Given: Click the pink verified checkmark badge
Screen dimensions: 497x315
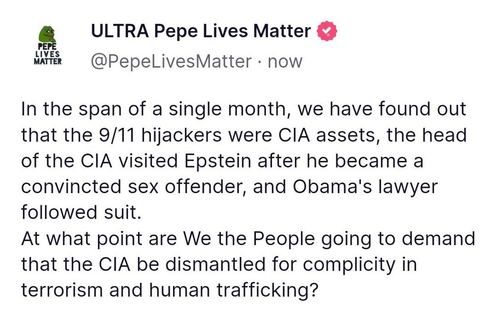Looking at the screenshot, I should pos(327,31).
